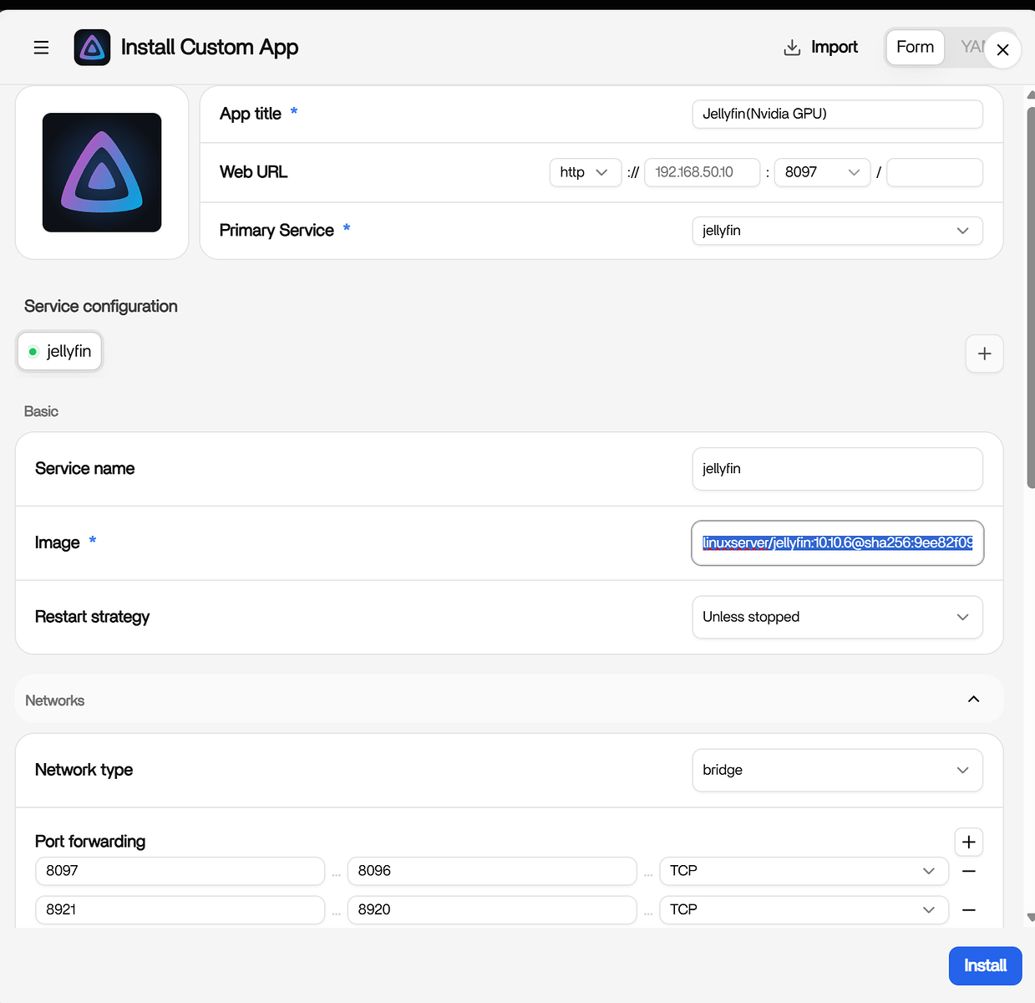This screenshot has width=1035, height=1003.
Task: Click the Image name field
Action: click(837, 543)
